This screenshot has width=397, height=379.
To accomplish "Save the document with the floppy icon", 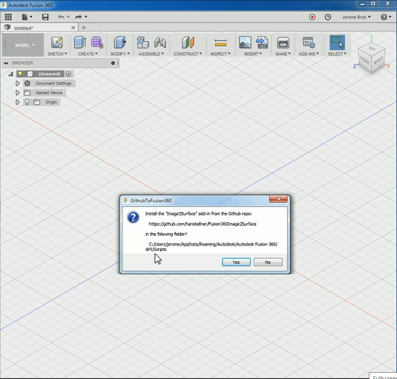I will [45, 17].
